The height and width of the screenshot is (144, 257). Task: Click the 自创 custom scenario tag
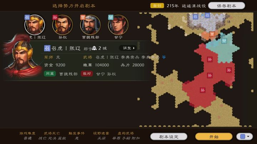(157, 6)
